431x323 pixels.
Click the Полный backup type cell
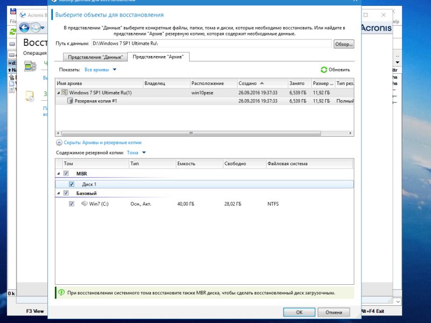[345, 101]
